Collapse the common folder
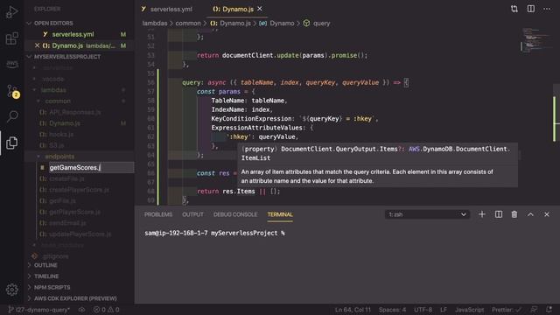The width and height of the screenshot is (560, 315). [58, 101]
